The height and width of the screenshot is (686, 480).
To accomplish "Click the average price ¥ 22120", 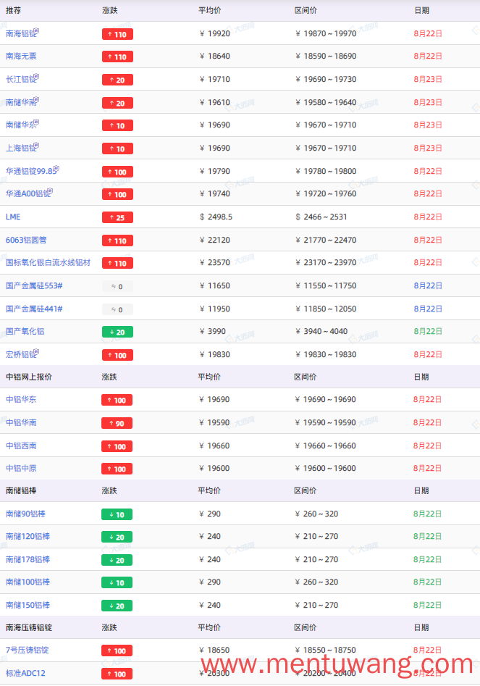I will tap(214, 240).
